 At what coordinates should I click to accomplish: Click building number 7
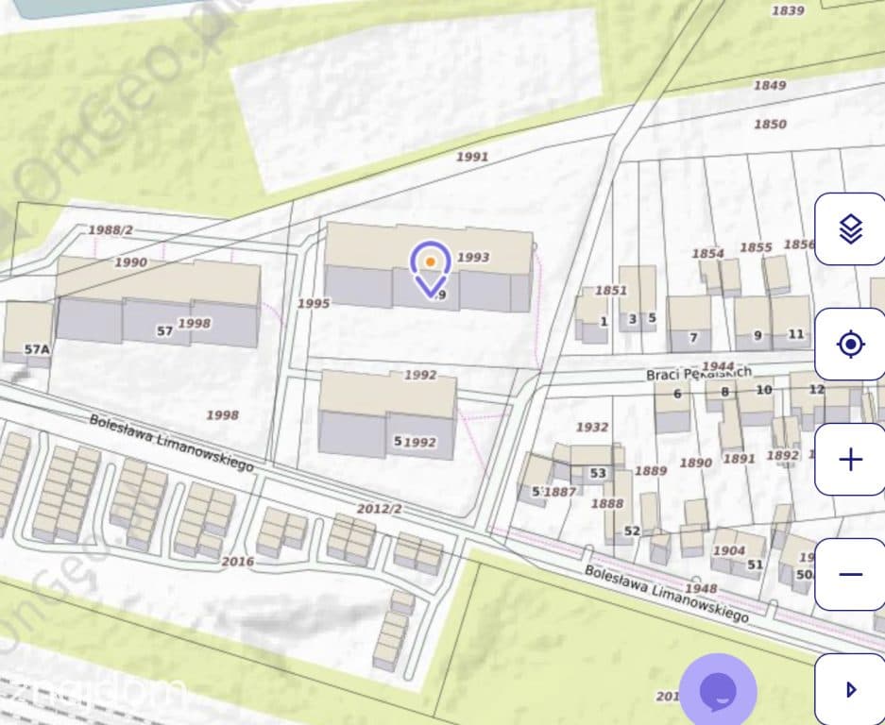click(x=693, y=337)
